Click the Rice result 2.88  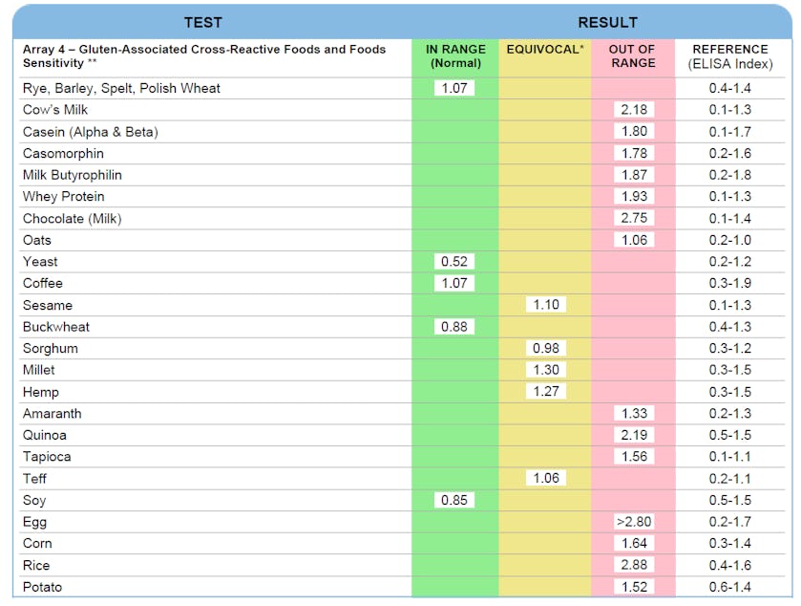(x=634, y=565)
